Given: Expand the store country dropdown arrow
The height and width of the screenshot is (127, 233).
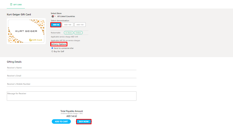Looking at the screenshot, I should tap(55, 16).
